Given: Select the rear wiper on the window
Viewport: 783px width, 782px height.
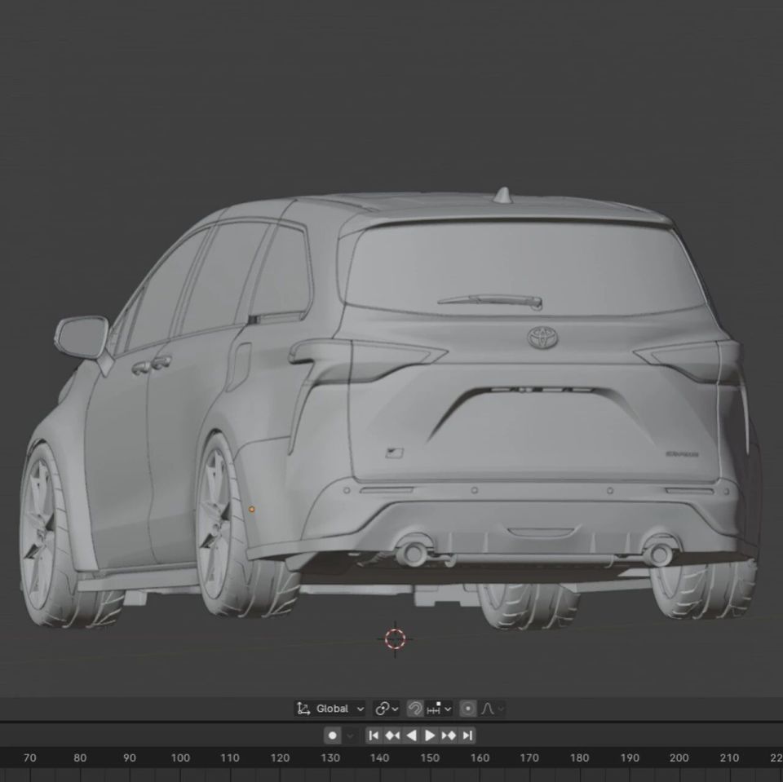Looking at the screenshot, I should [490, 301].
